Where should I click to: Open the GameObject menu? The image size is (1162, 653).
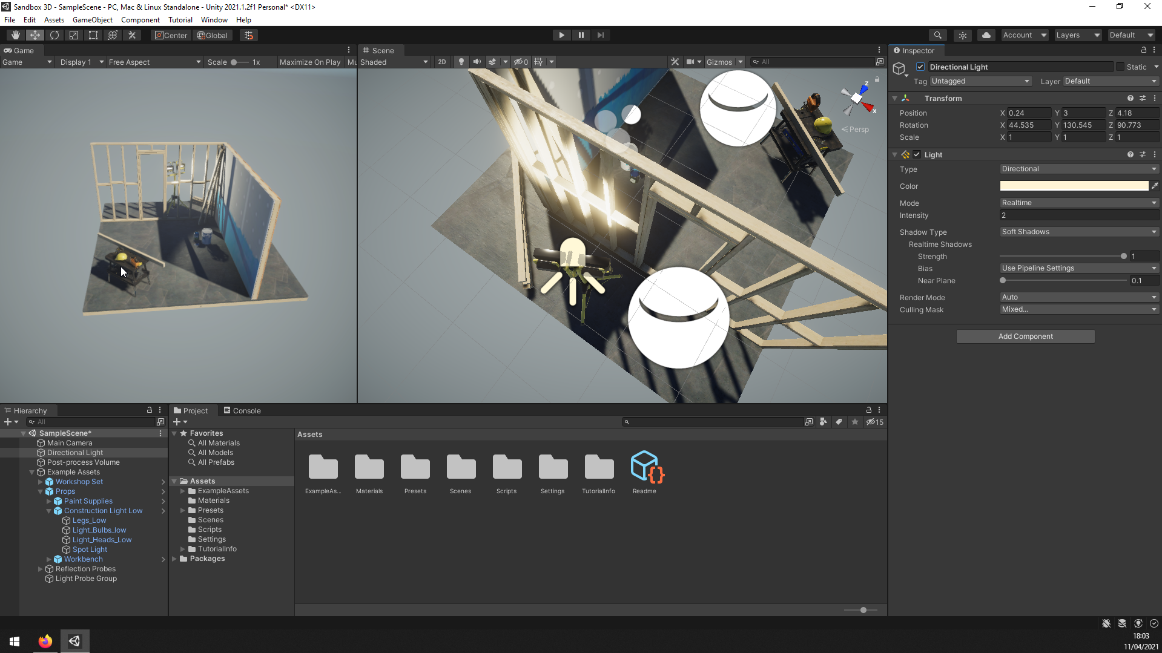tap(92, 20)
